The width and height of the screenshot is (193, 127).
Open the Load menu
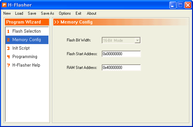19,13
